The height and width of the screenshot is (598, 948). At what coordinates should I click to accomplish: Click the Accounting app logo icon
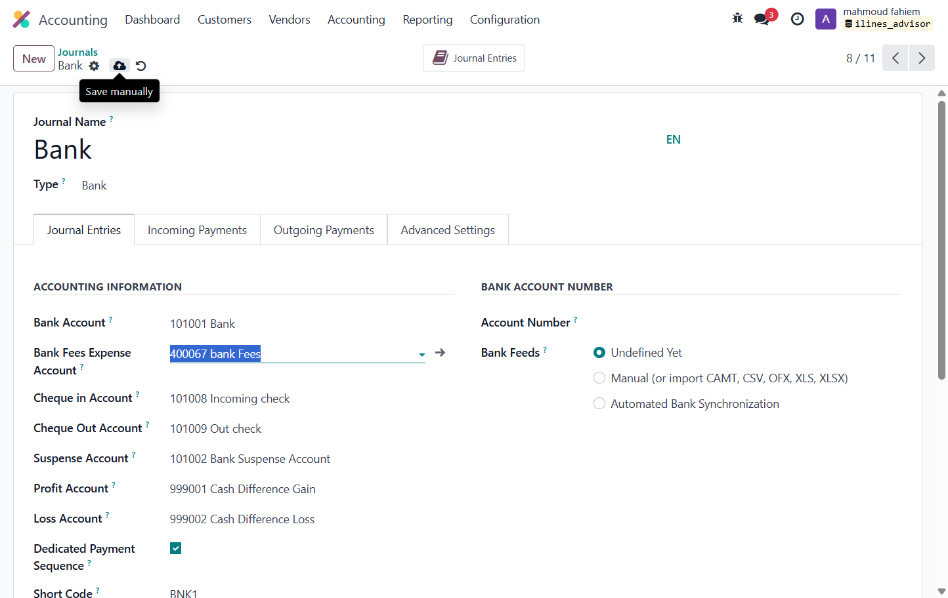pyautogui.click(x=21, y=20)
